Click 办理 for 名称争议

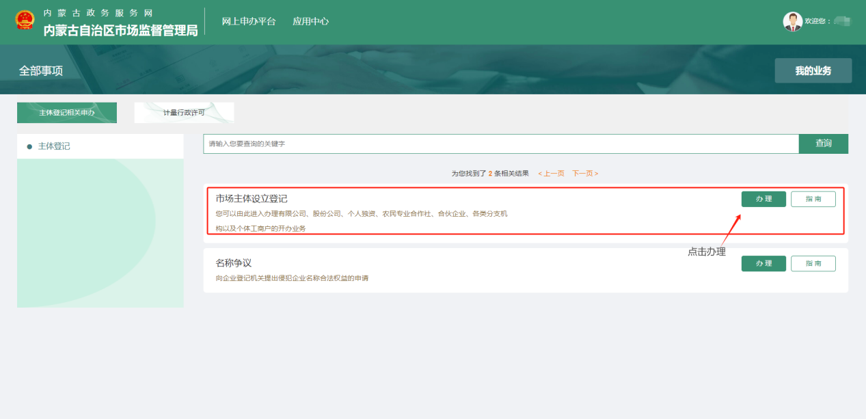[763, 264]
